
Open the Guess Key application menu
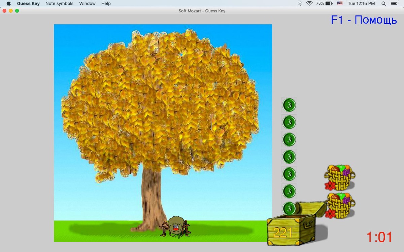[x=28, y=3]
